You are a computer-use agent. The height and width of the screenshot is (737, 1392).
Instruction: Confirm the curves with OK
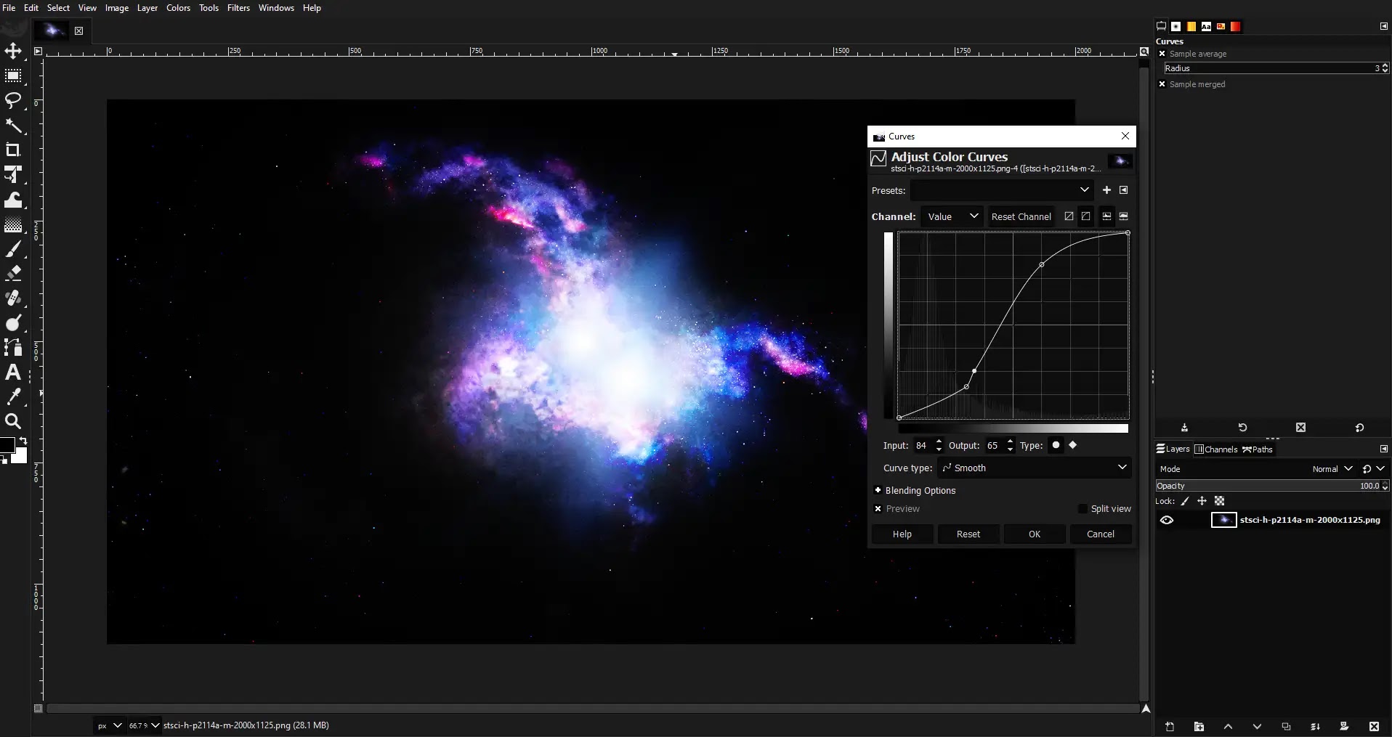point(1035,534)
